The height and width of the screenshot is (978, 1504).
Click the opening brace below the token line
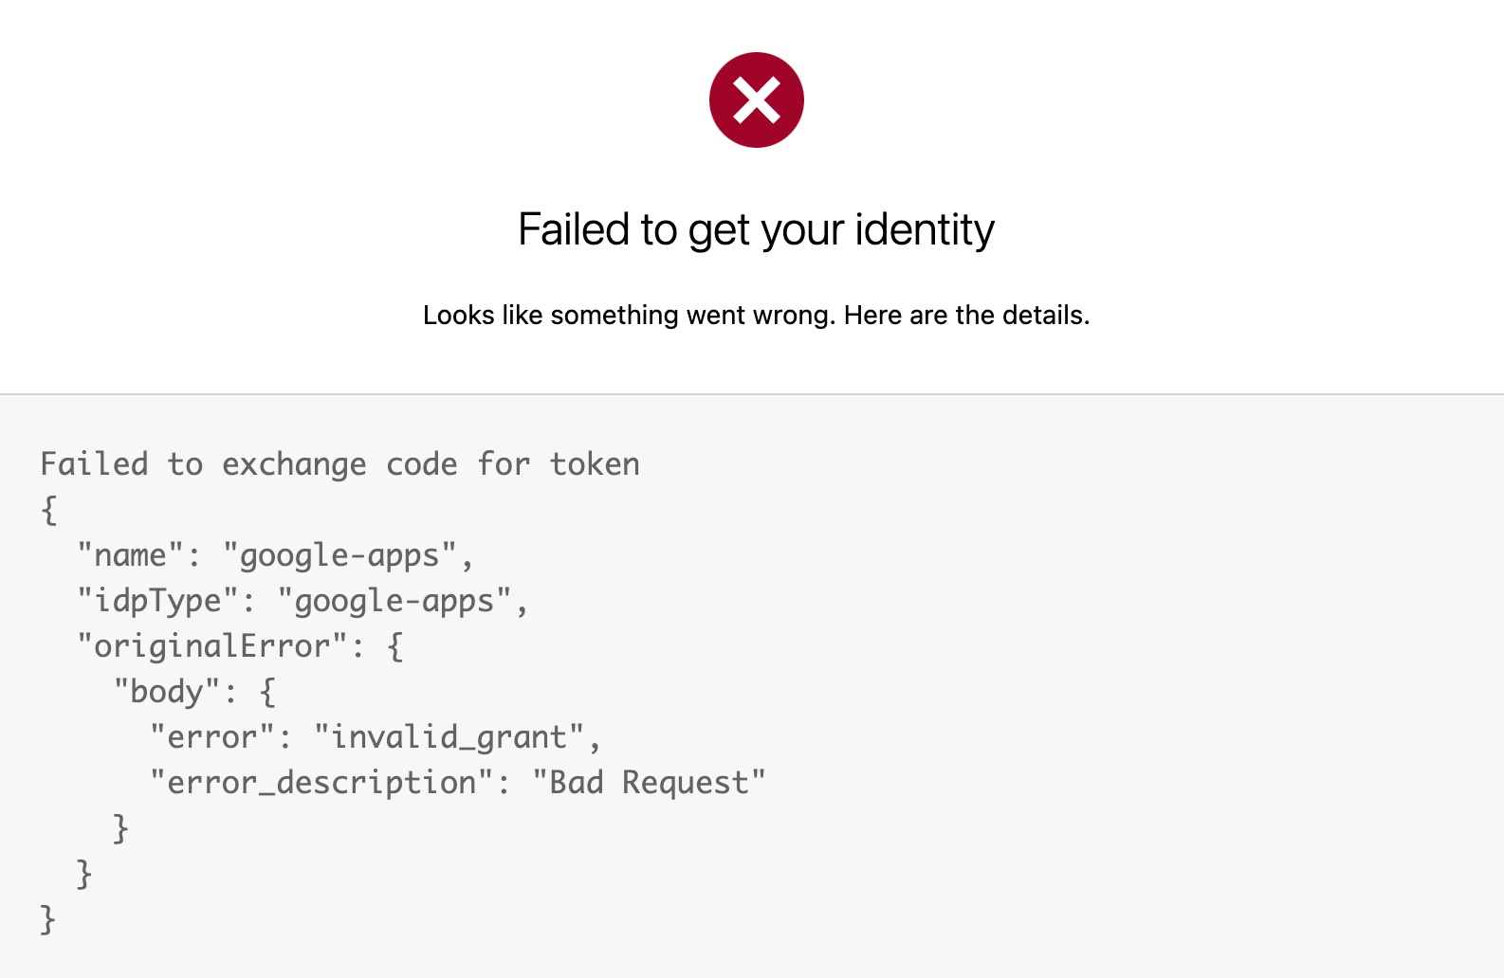[x=49, y=510]
